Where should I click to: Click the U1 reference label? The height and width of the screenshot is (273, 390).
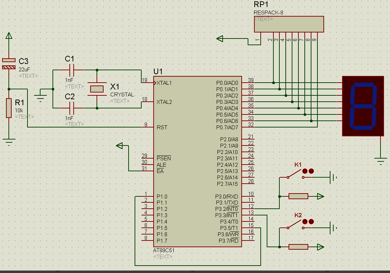coord(158,72)
